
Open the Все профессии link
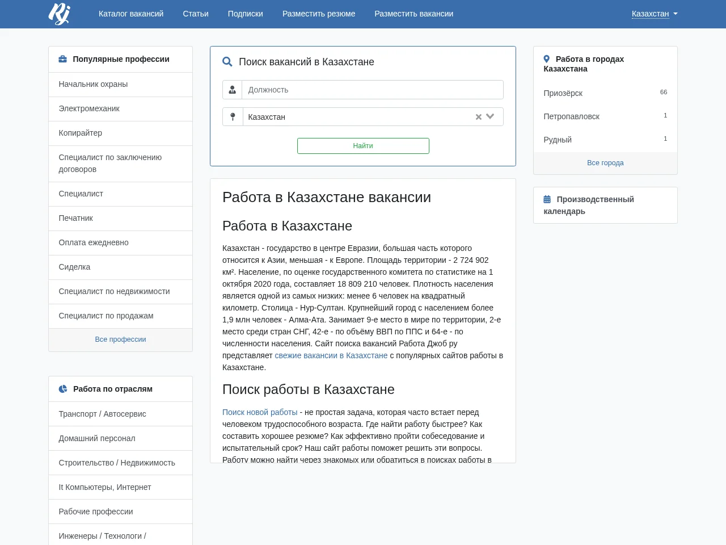pyautogui.click(x=120, y=339)
